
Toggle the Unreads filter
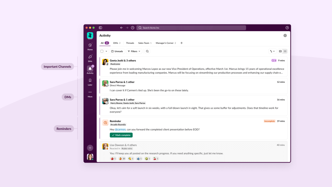click(117, 51)
